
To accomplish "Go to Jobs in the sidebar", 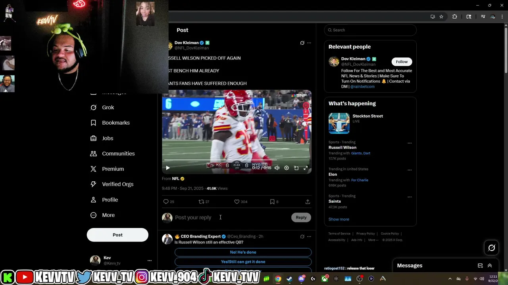I will (102, 138).
